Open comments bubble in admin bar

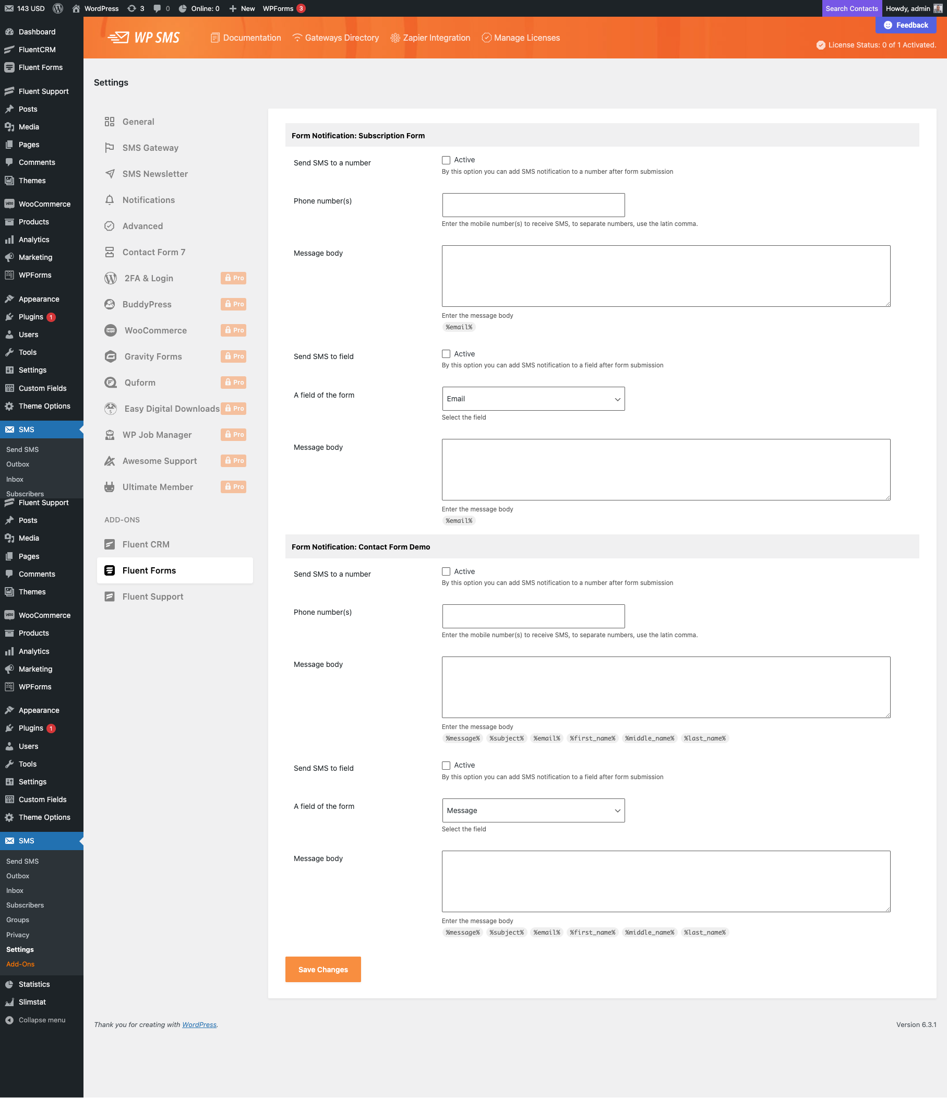(162, 8)
